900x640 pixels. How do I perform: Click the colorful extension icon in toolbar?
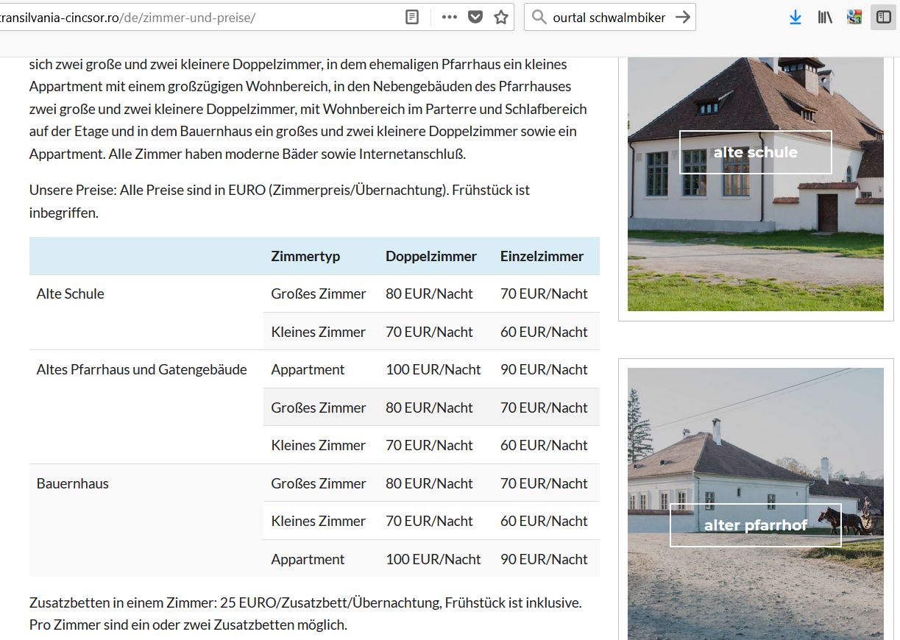[854, 17]
